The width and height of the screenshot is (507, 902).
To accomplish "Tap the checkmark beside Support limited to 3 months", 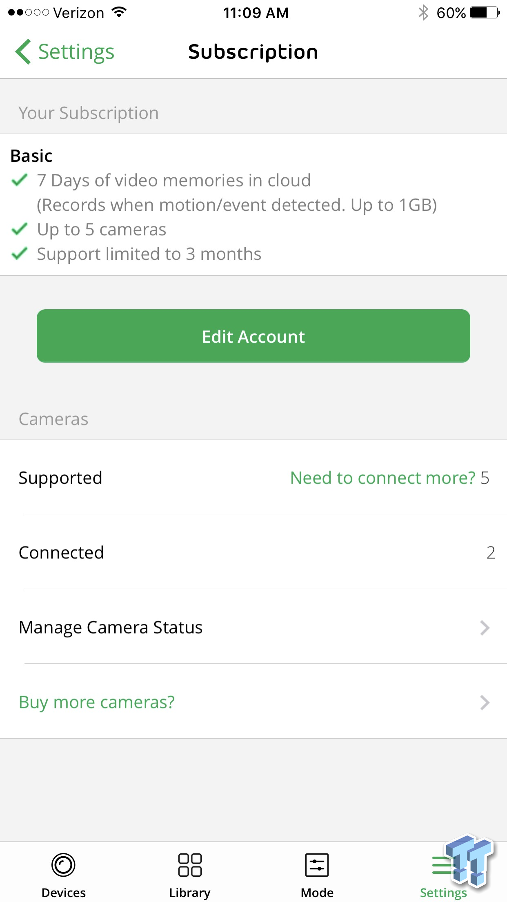I will [20, 254].
